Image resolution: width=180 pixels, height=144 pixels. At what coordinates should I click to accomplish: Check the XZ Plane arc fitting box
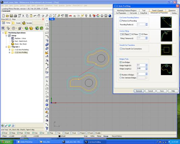point(130,34)
